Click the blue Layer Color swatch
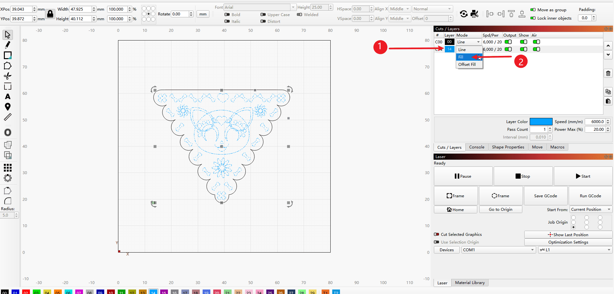Screen dimensions: 614x294 (541, 122)
